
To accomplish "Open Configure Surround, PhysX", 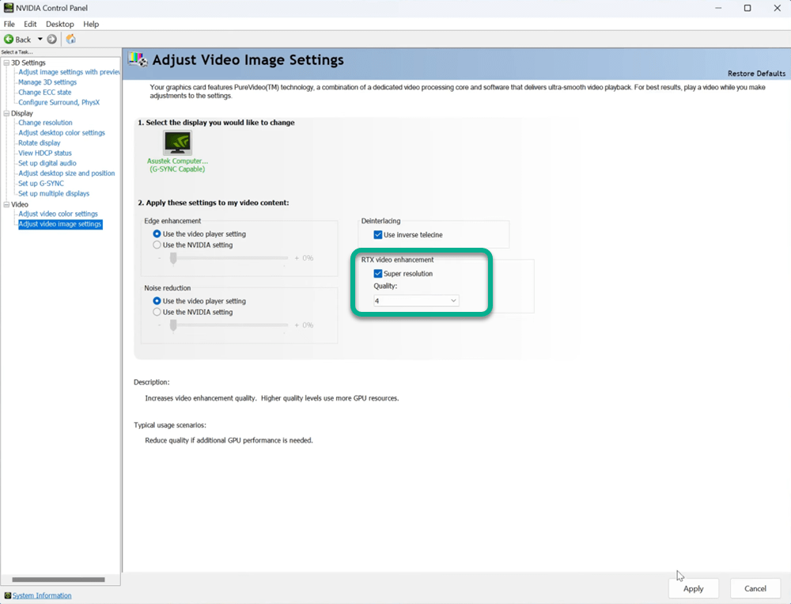I will click(x=59, y=102).
